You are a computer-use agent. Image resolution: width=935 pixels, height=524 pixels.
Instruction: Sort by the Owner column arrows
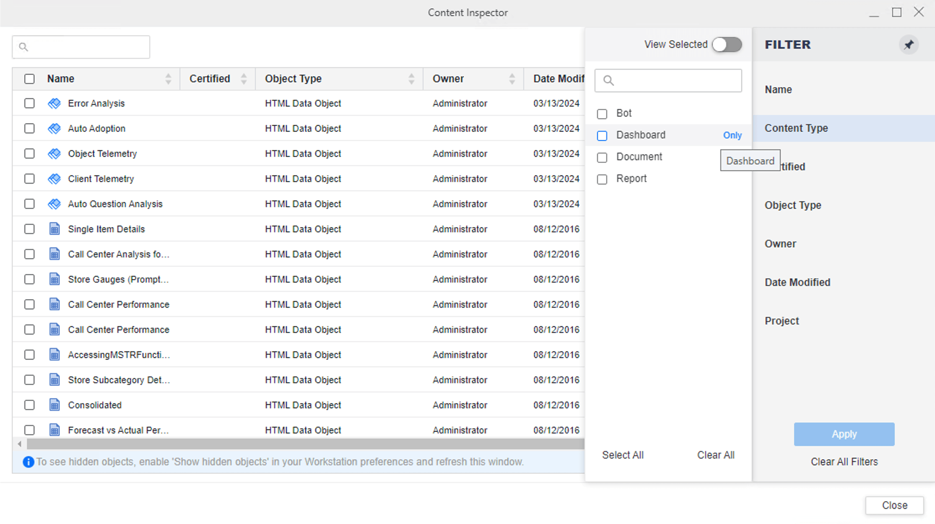(512, 79)
